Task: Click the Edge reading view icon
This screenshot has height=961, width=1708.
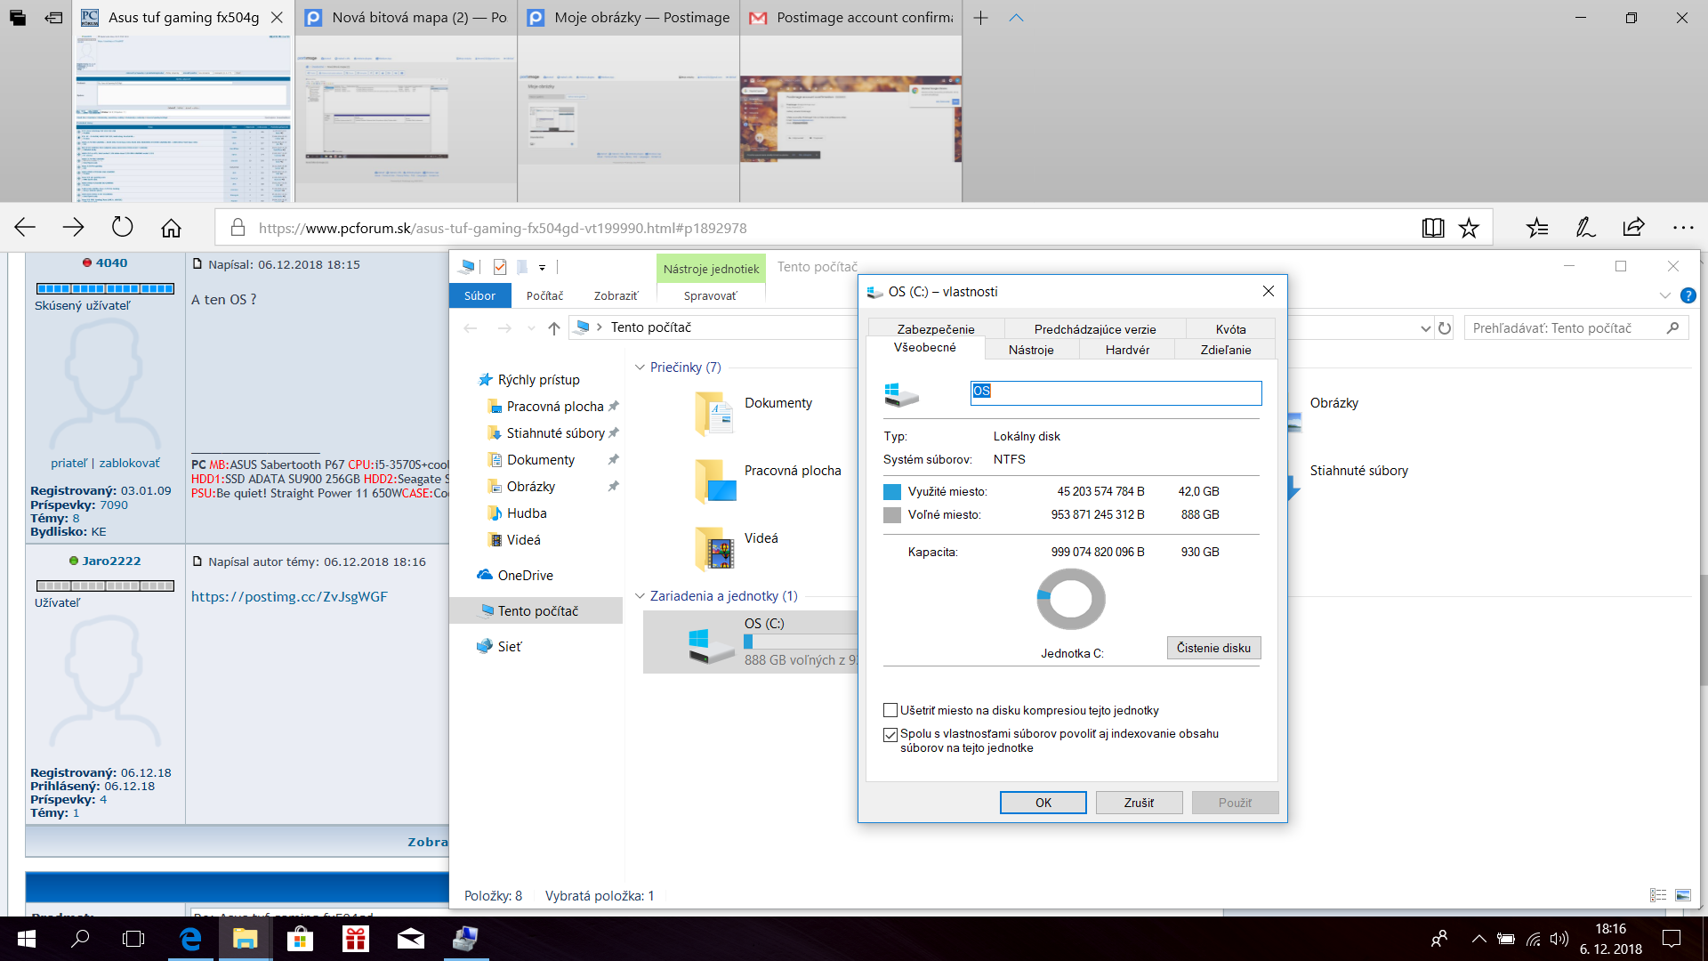Action: click(1432, 228)
